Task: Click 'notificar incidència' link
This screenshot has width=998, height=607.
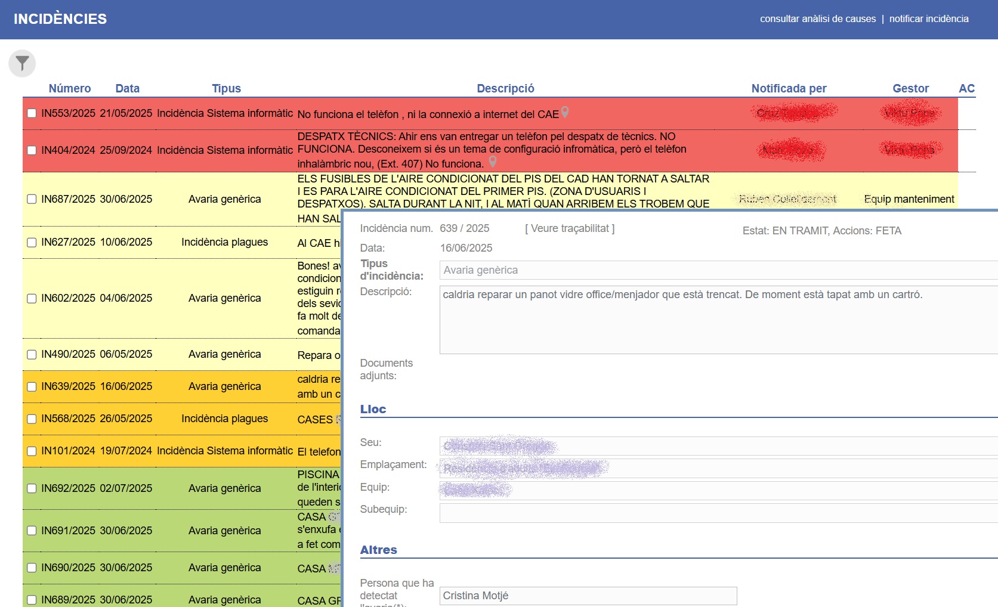Action: click(929, 18)
